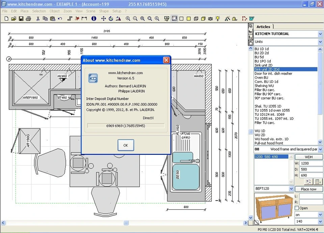Click the dotted selection icon beside rotate dimensions
This screenshot has height=233, width=324.
[x=318, y=182]
